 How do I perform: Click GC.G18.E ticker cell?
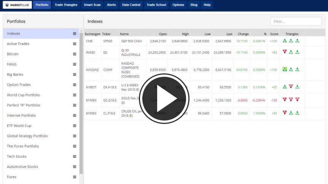pyautogui.click(x=110, y=100)
